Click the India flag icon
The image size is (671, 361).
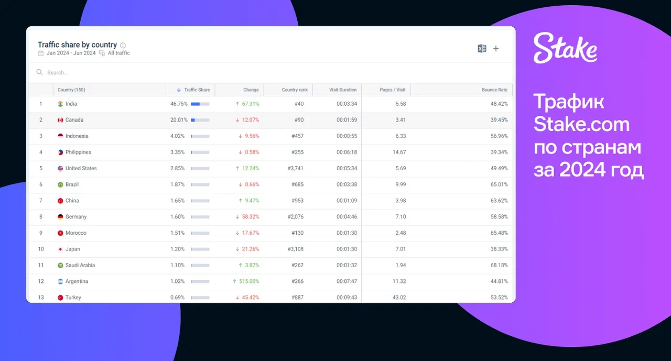pos(60,104)
